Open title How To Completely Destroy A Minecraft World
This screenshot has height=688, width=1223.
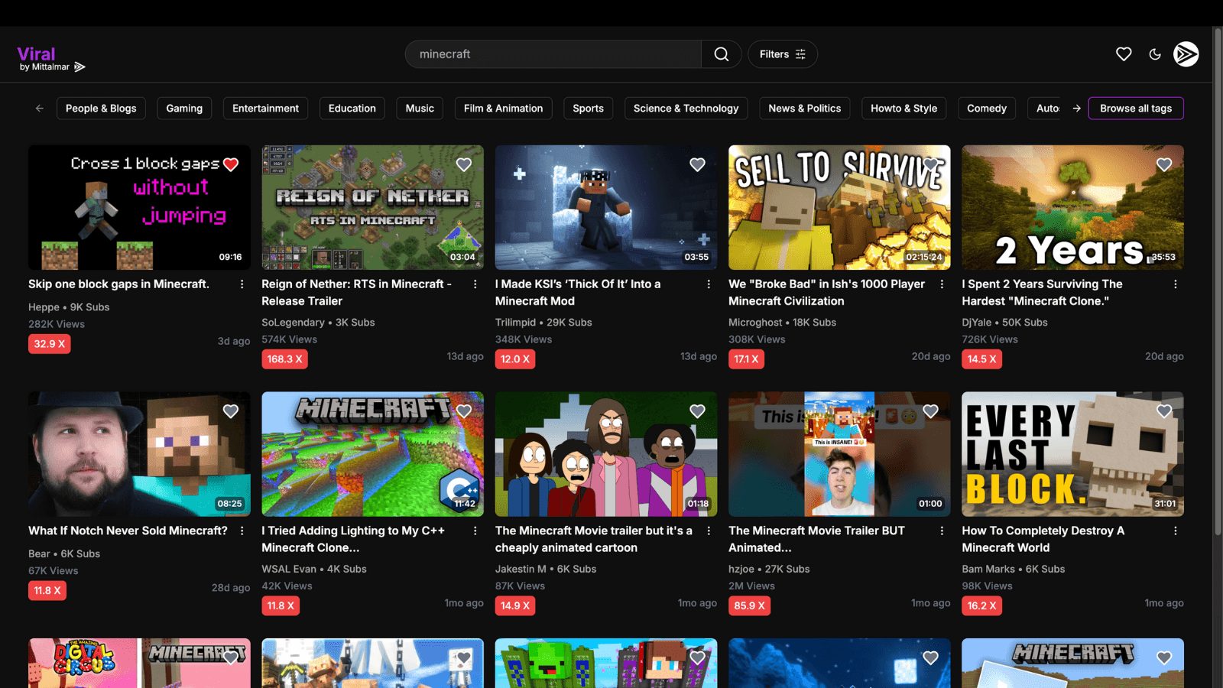[1043, 539]
